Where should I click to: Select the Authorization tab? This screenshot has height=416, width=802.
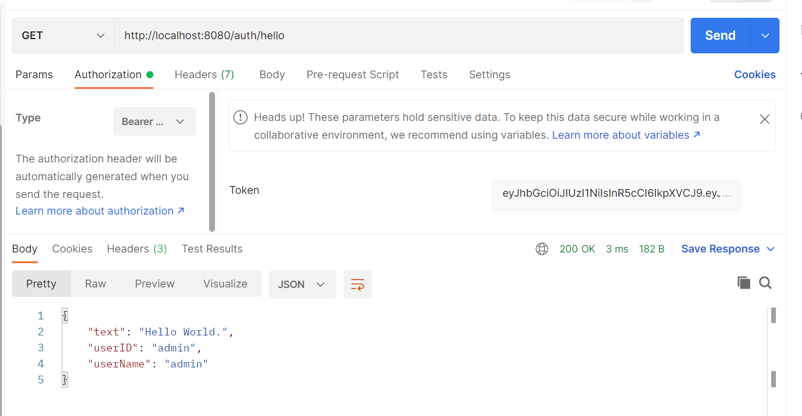pyautogui.click(x=114, y=75)
